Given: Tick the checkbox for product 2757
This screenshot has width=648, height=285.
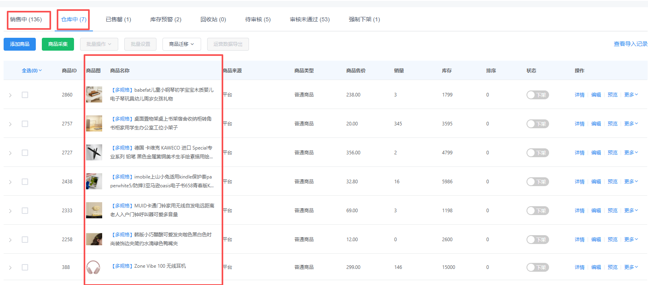Looking at the screenshot, I should [25, 124].
